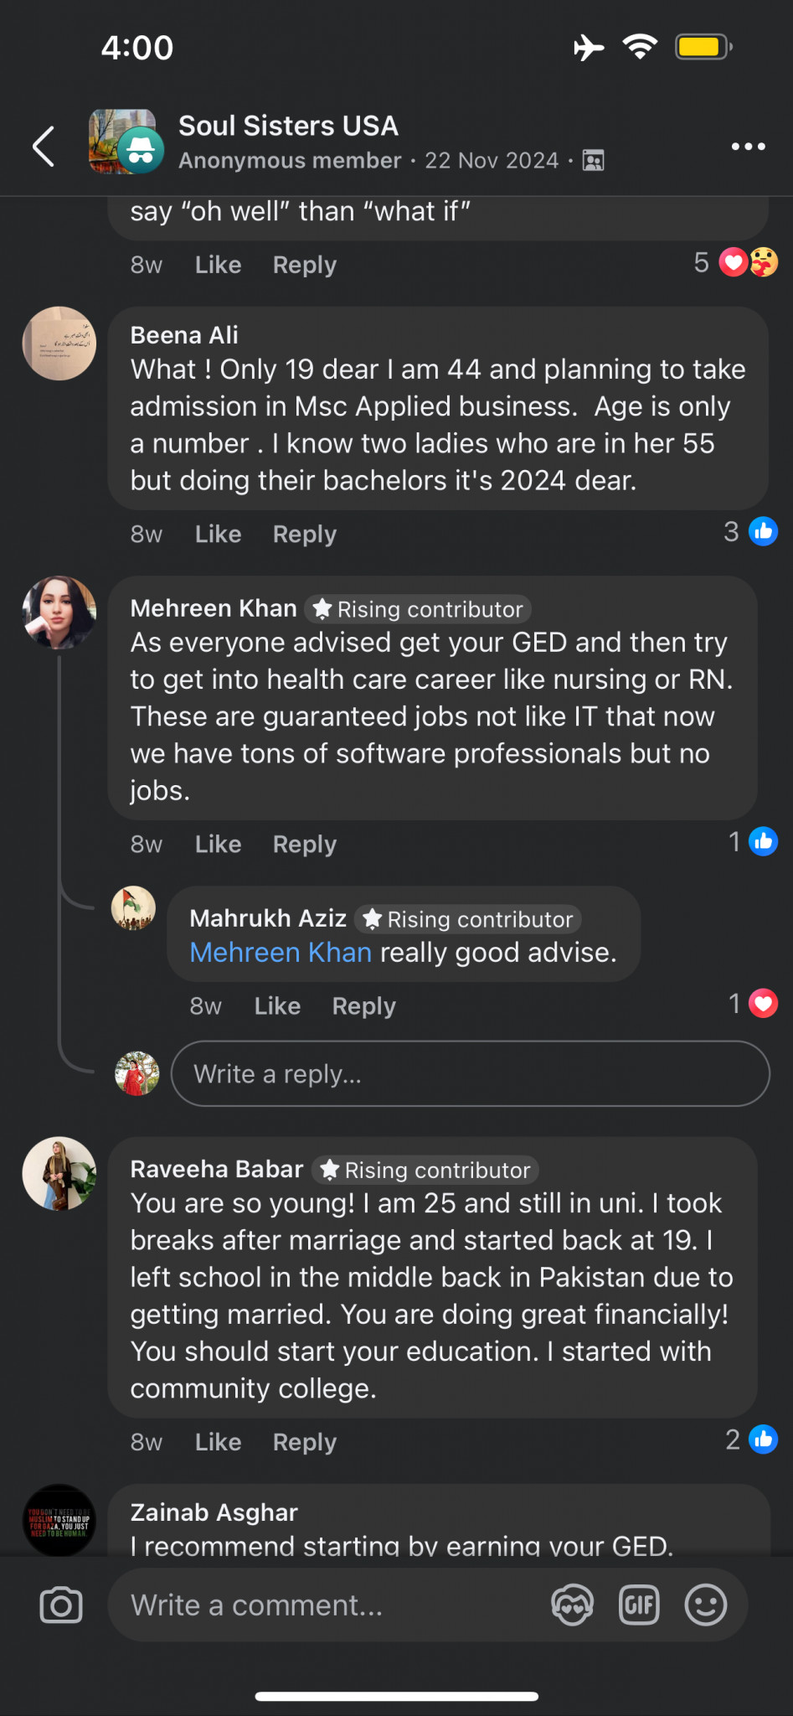Open the avatar sticker picker
The width and height of the screenshot is (793, 1716).
tap(572, 1605)
